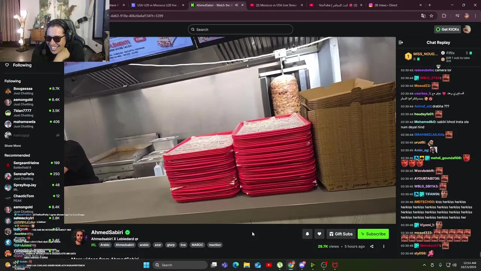Open the Chrome three-dot menu
This screenshot has width=481, height=271.
tap(476, 16)
